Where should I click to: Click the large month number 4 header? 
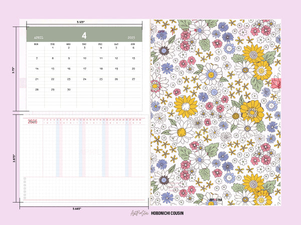coord(84,35)
